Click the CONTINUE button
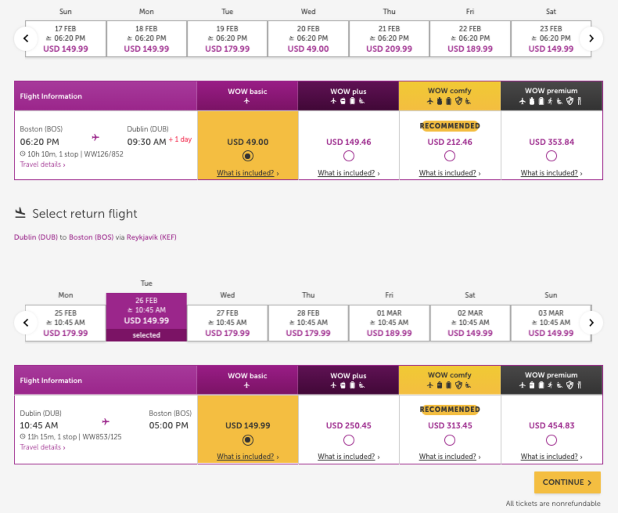 [567, 482]
